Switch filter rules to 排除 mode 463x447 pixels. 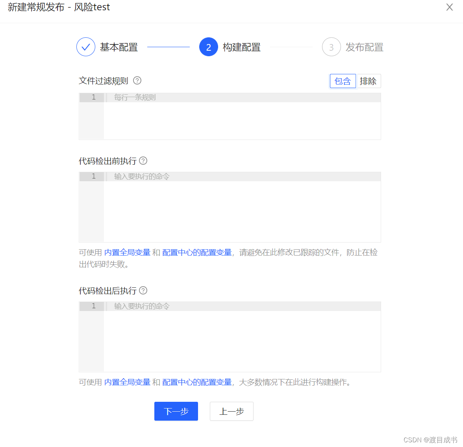point(369,81)
